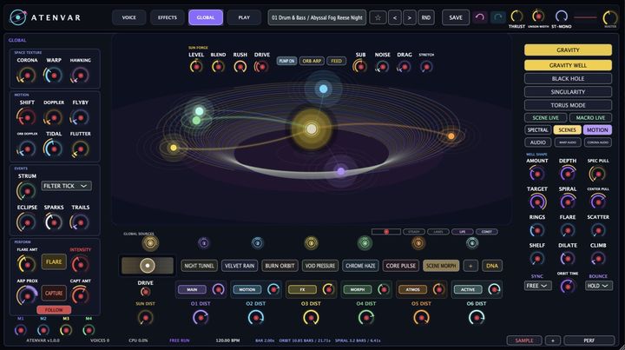
Task: Click the CAPTURE button
Action: 54,293
